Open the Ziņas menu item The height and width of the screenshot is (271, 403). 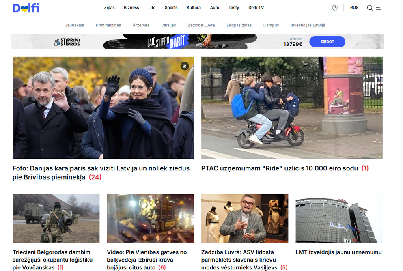(109, 8)
